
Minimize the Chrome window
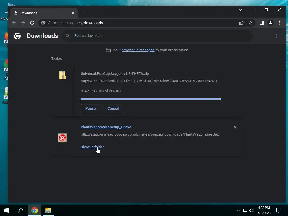[253, 10]
